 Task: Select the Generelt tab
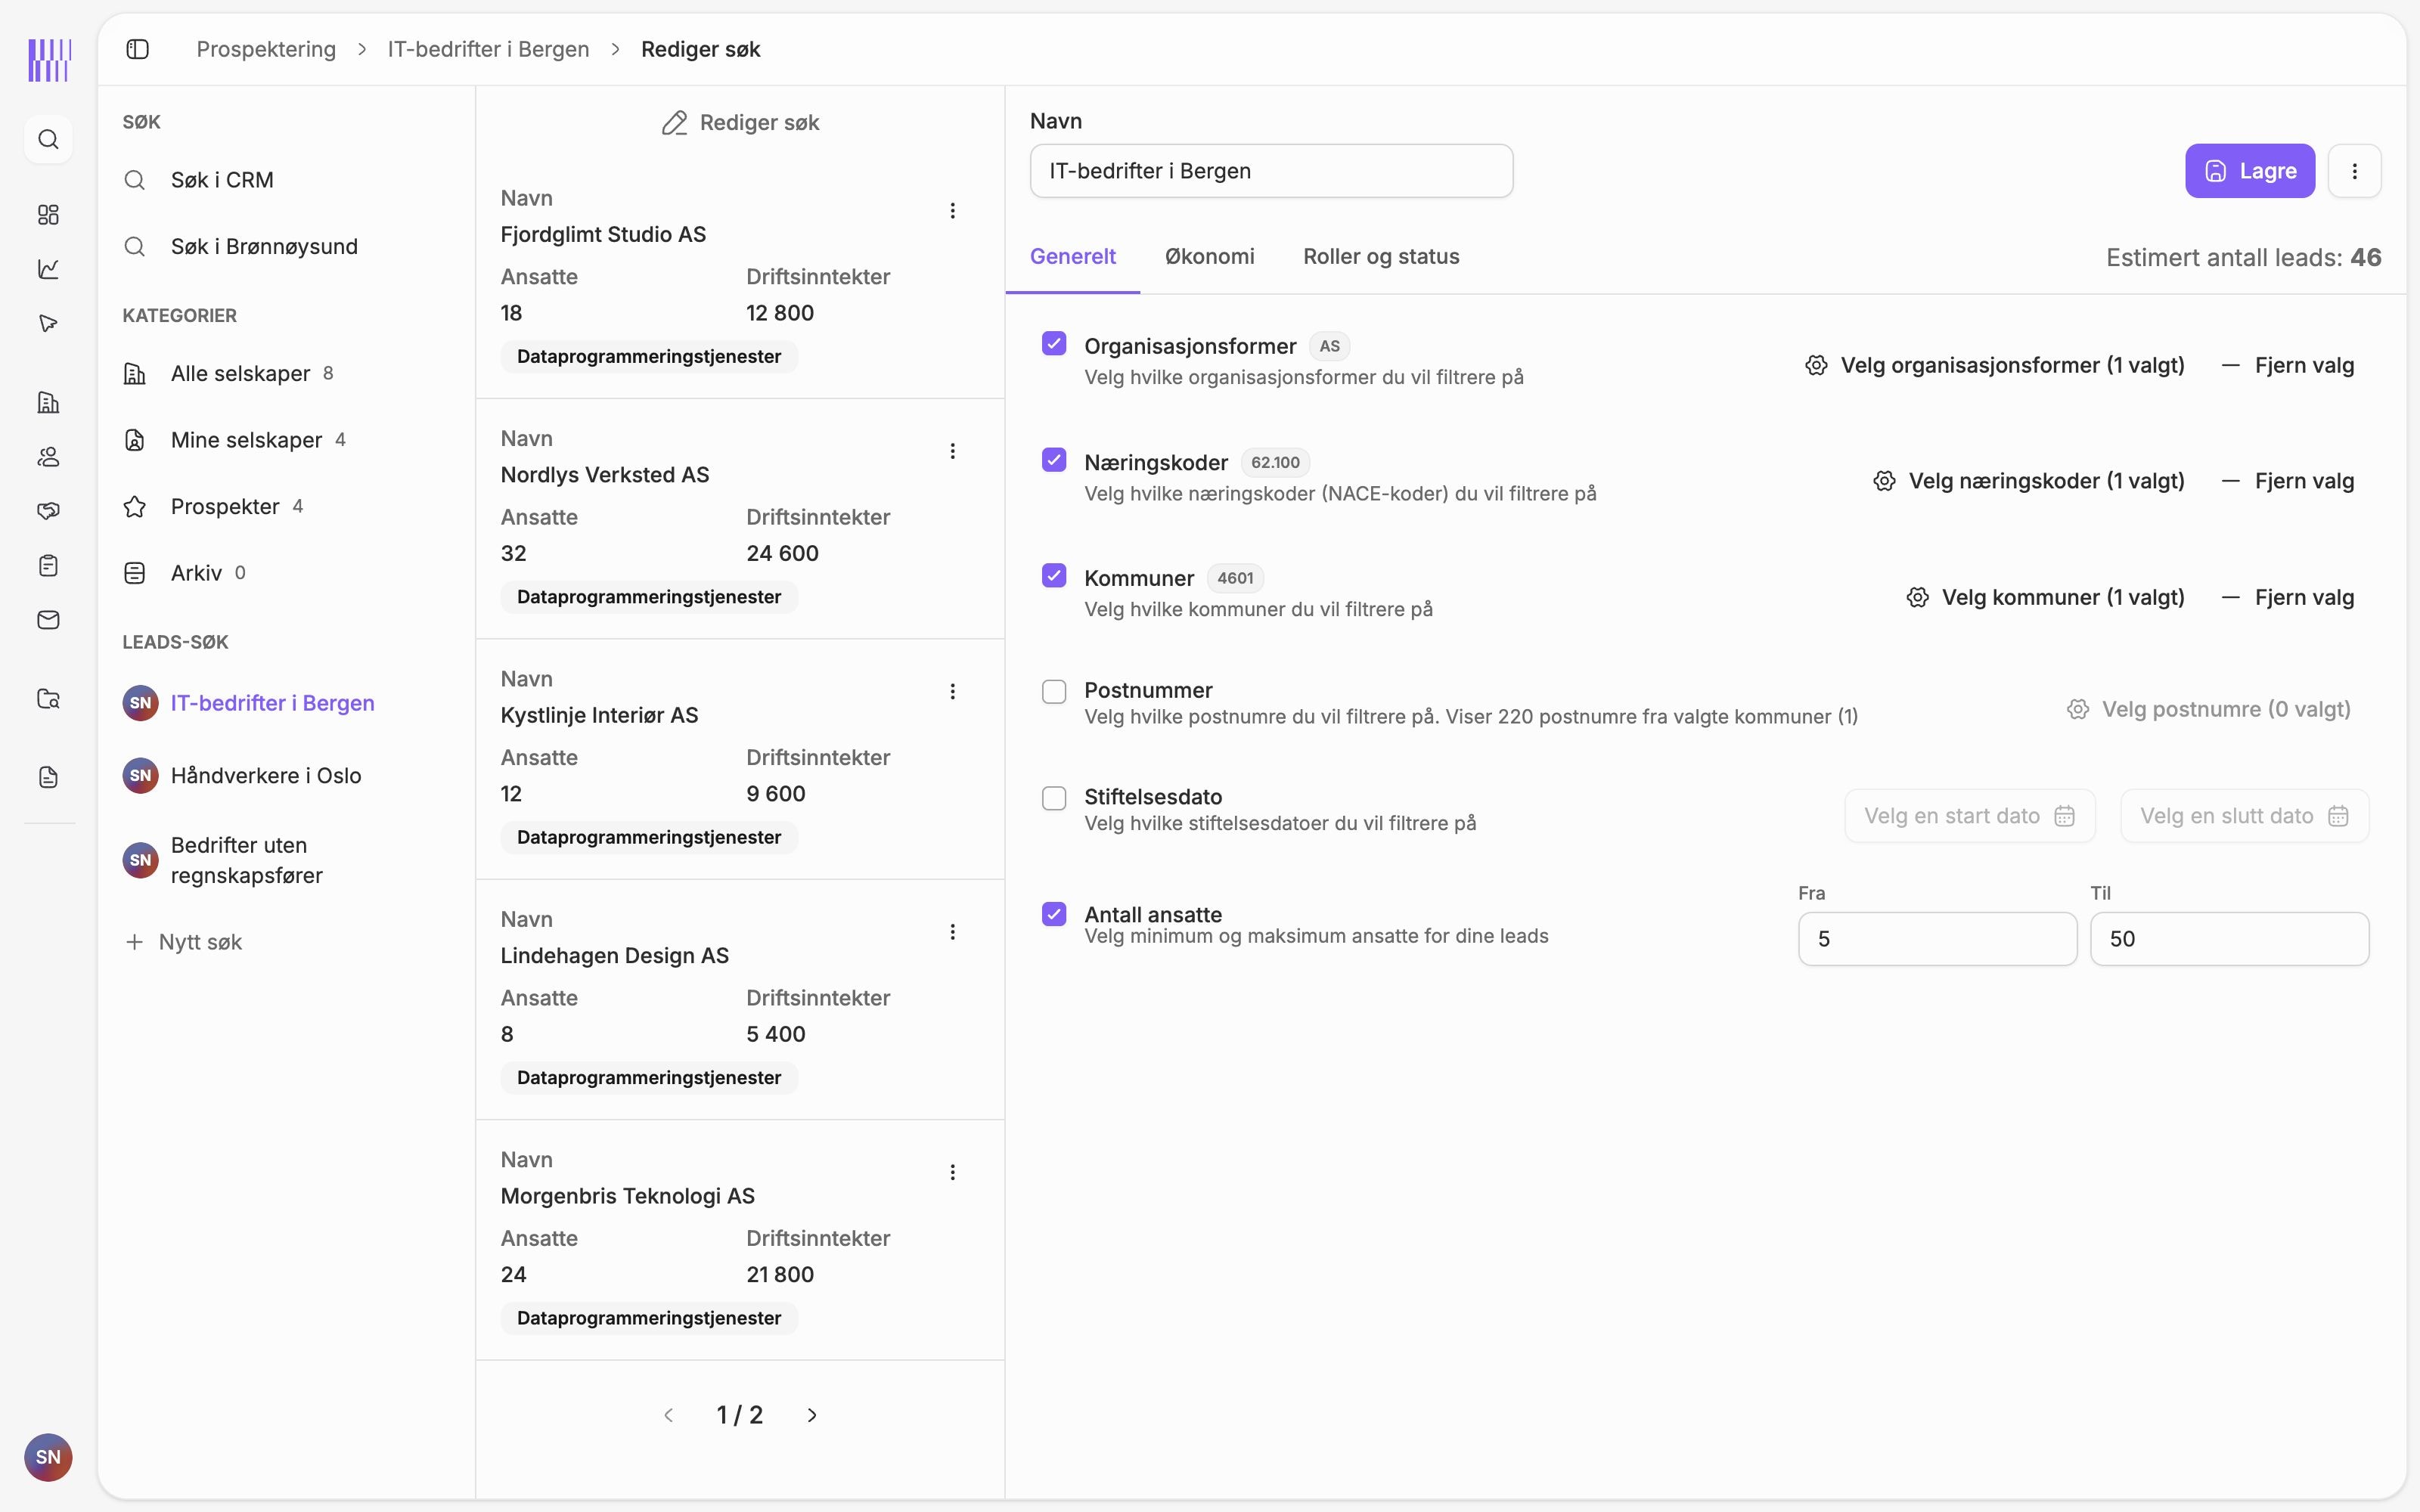[x=1072, y=256]
